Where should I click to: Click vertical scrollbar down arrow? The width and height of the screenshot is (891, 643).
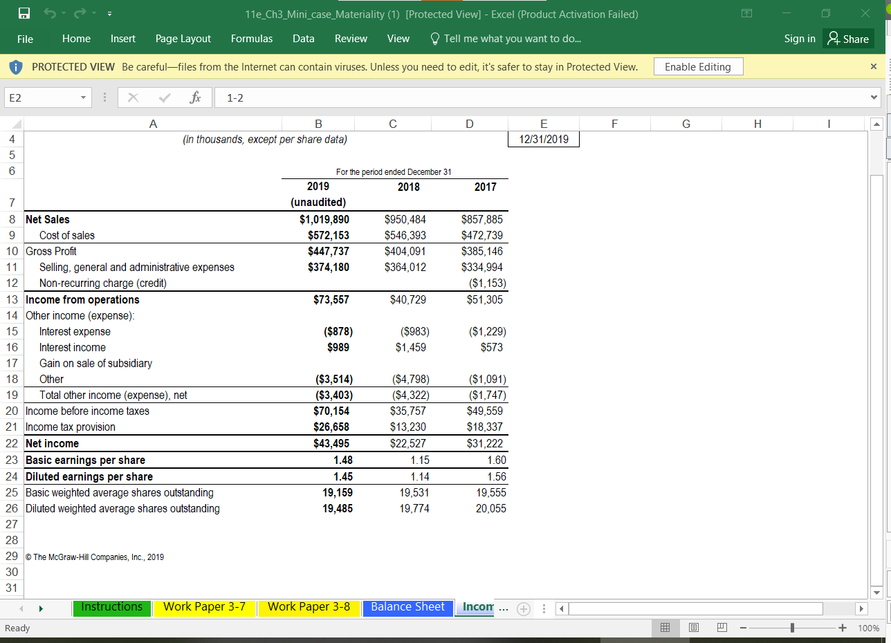click(x=876, y=593)
